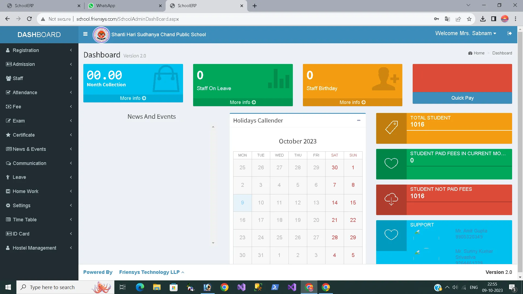Open browser downloads icon
Viewport: 523px width, 294px height.
pyautogui.click(x=483, y=19)
